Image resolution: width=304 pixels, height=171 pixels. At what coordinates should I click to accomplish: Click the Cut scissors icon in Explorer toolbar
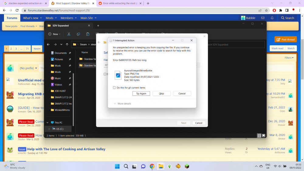click(x=69, y=34)
